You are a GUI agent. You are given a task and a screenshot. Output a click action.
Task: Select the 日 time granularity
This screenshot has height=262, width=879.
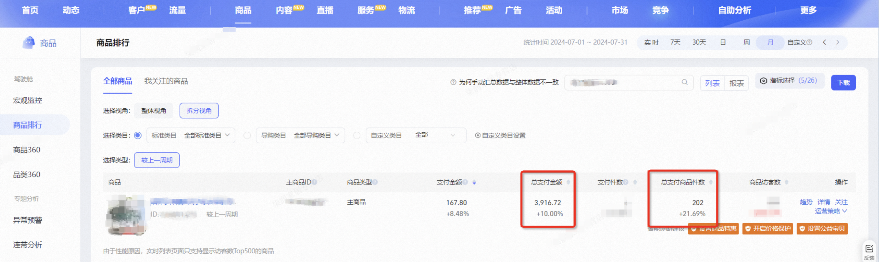pyautogui.click(x=723, y=42)
